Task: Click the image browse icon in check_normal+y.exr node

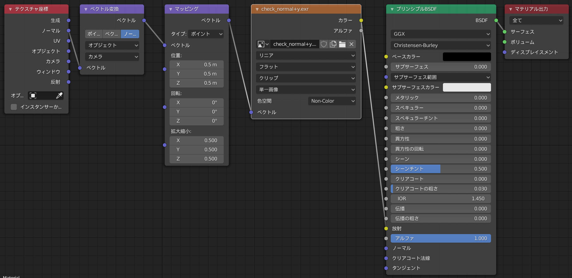Action: (263, 44)
